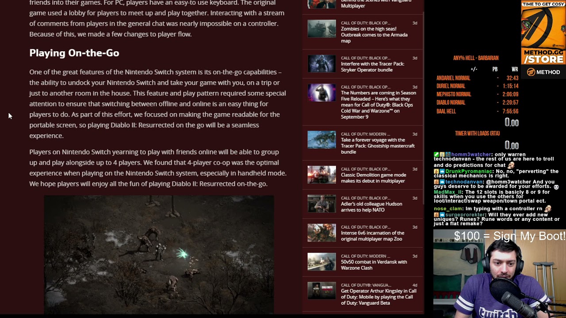
Task: Click surgeprorekter's username in chat
Action: 466,215
